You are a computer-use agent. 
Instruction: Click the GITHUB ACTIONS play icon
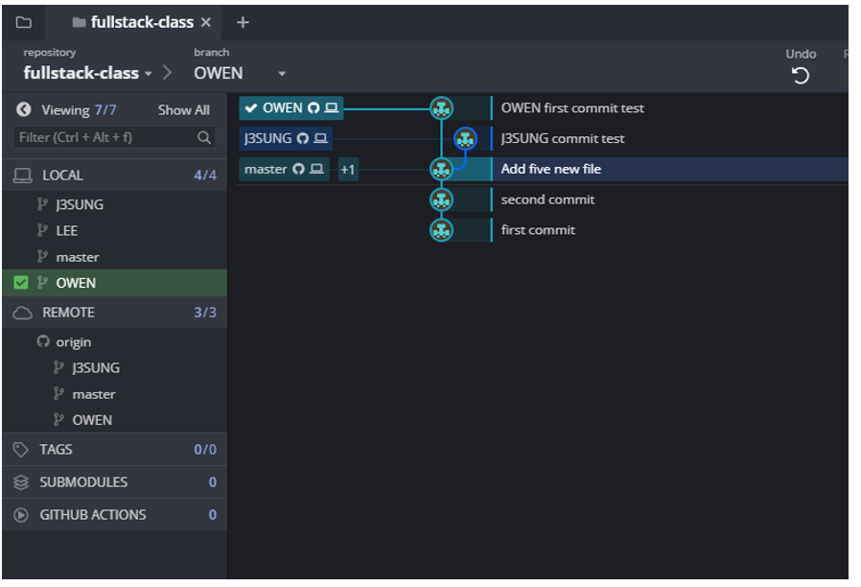coord(21,515)
